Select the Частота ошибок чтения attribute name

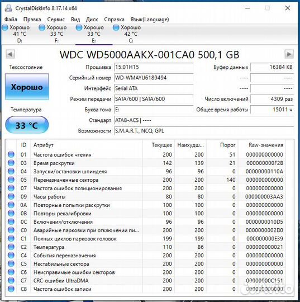(x=63, y=155)
